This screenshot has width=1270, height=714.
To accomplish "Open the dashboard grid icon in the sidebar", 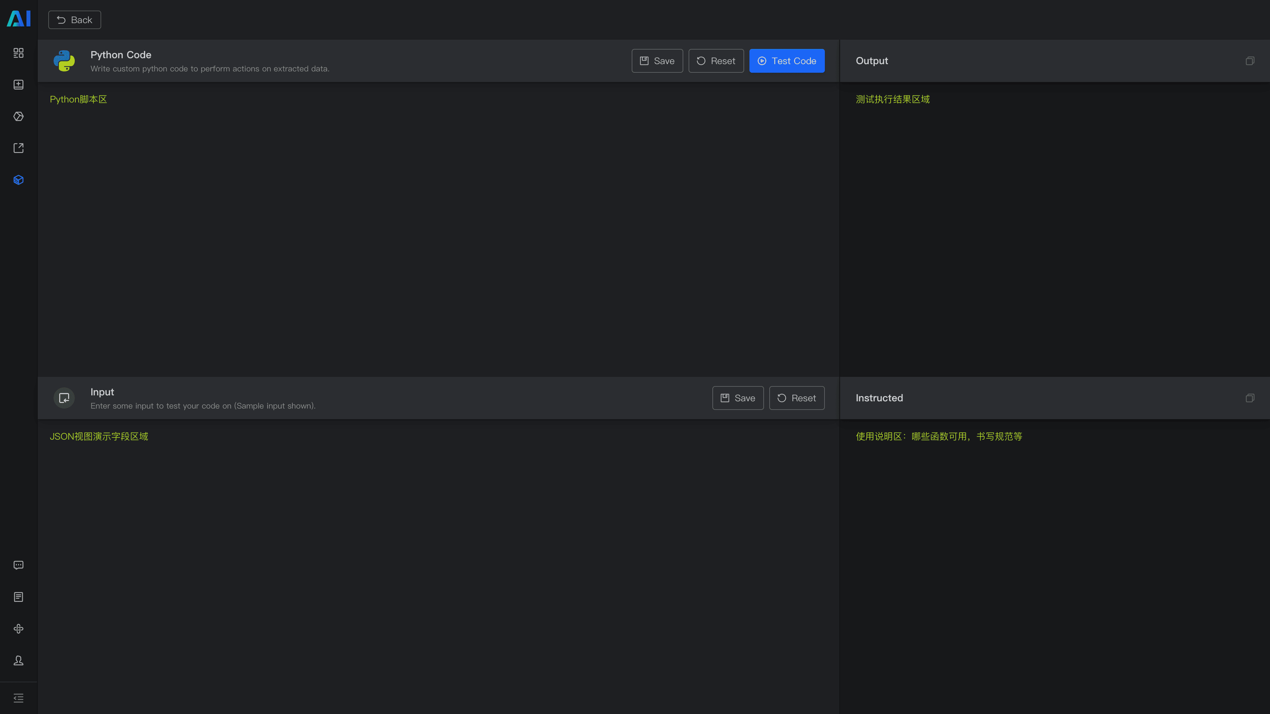I will click(x=19, y=53).
